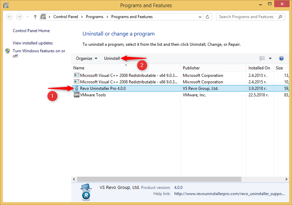Click VMware, Inc. publisher cell
The image size is (292, 205).
(x=194, y=95)
